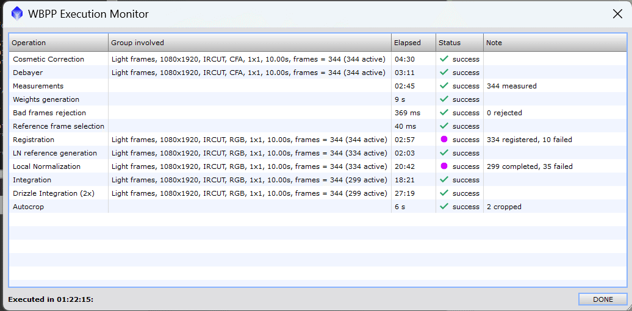
Task: Select the Local Normalization operation row
Action: click(318, 166)
